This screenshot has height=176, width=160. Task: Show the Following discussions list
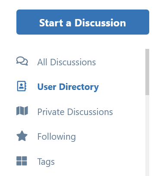tap(56, 137)
